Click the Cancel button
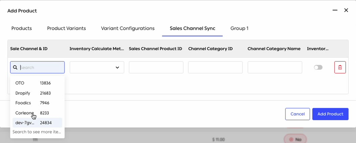The image size is (356, 143). pos(298,114)
